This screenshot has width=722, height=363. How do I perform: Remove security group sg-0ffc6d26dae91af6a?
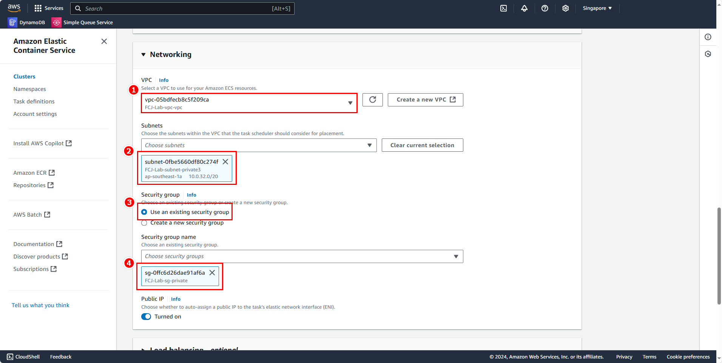(212, 273)
